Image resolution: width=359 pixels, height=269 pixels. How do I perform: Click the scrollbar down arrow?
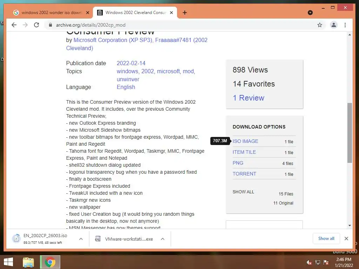[350, 226]
